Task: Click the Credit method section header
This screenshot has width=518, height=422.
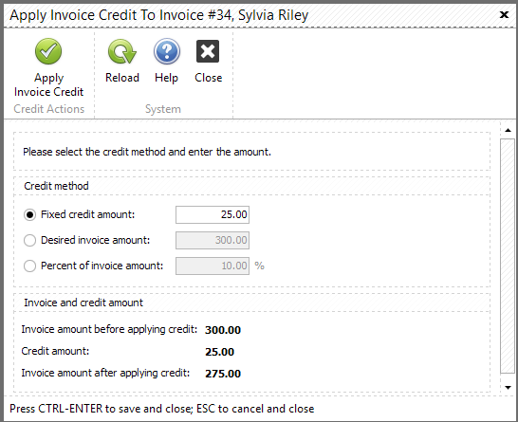Action: pyautogui.click(x=56, y=186)
